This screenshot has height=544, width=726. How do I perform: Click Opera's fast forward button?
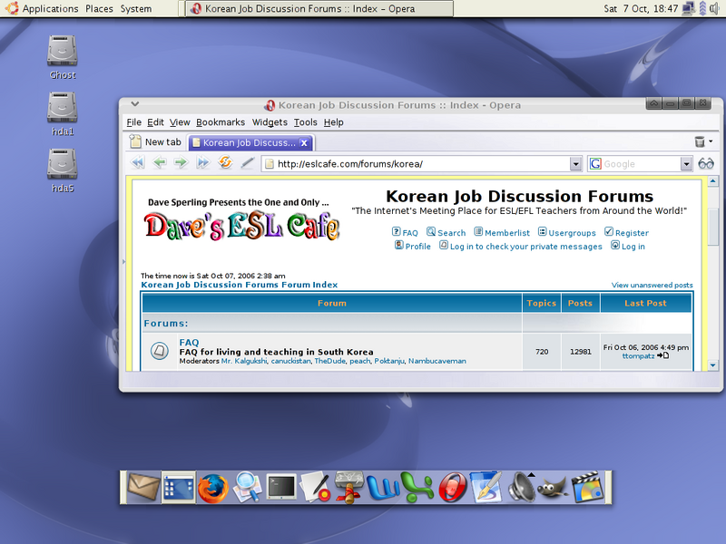click(x=202, y=163)
